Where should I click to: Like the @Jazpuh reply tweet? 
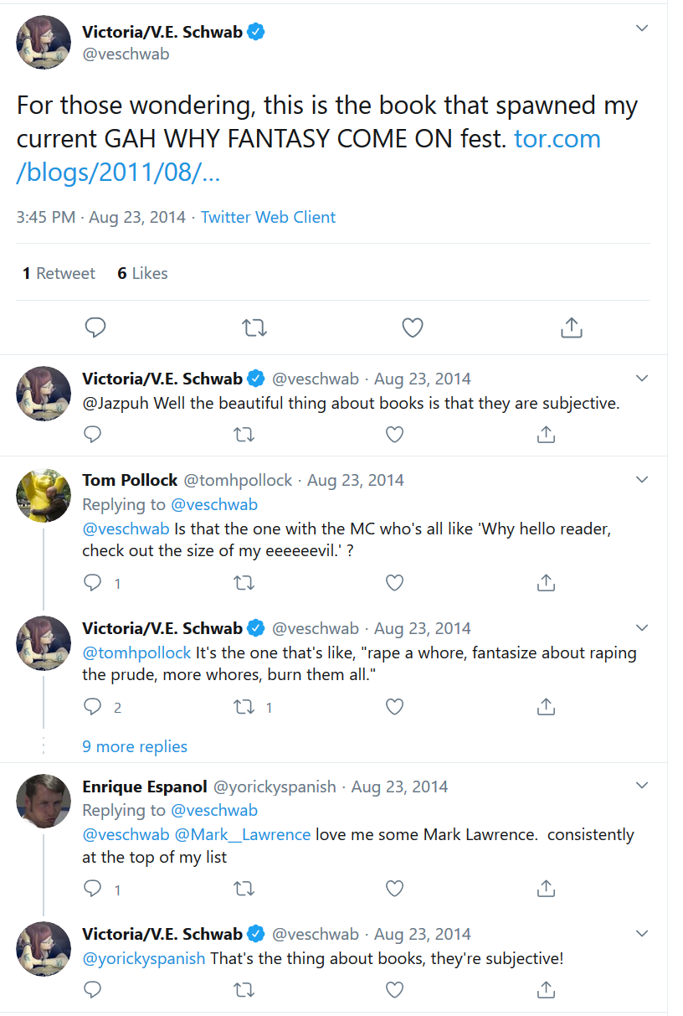click(394, 434)
